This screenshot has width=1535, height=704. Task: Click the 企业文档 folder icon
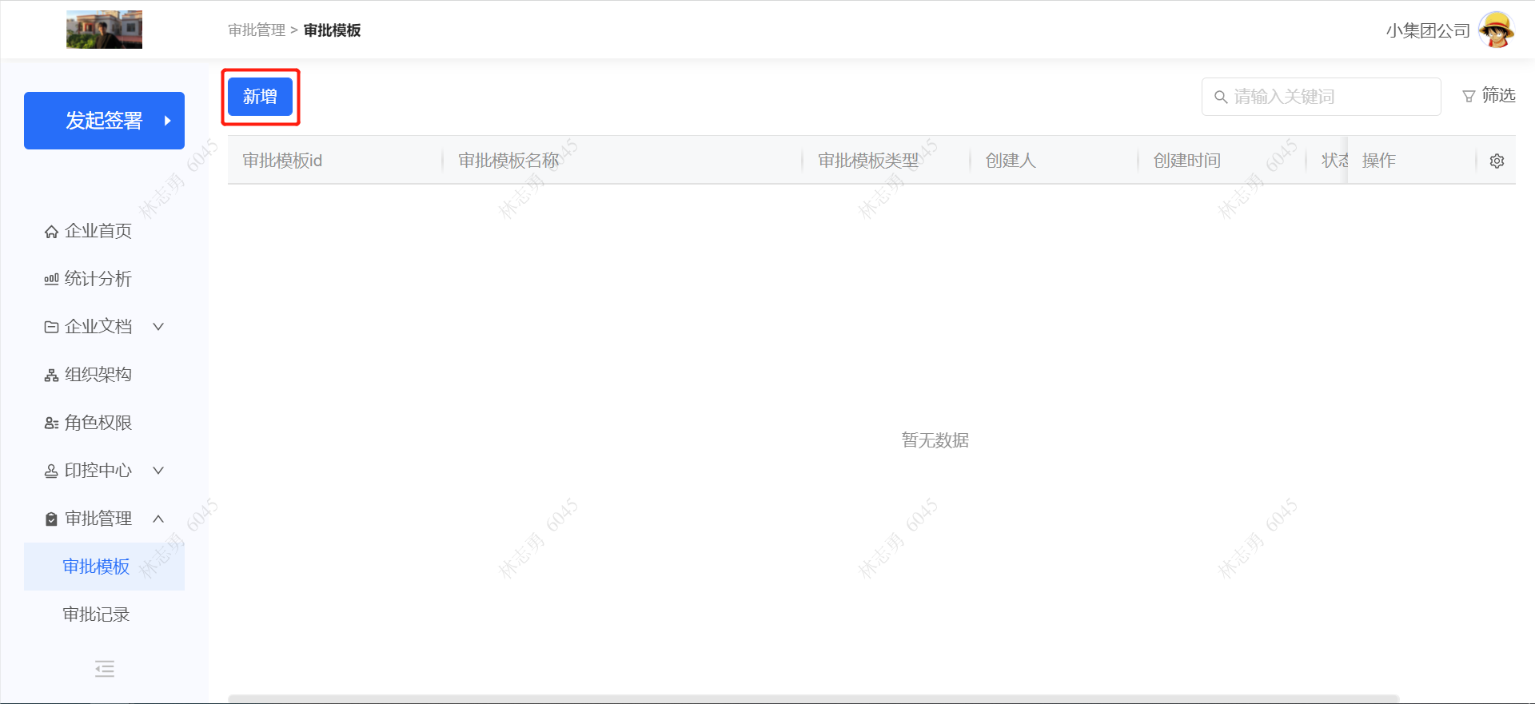point(51,327)
